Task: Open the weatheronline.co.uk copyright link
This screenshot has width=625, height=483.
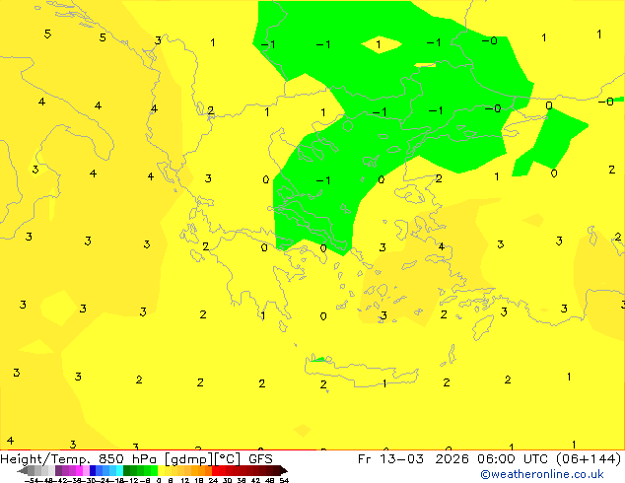Action: point(542,474)
